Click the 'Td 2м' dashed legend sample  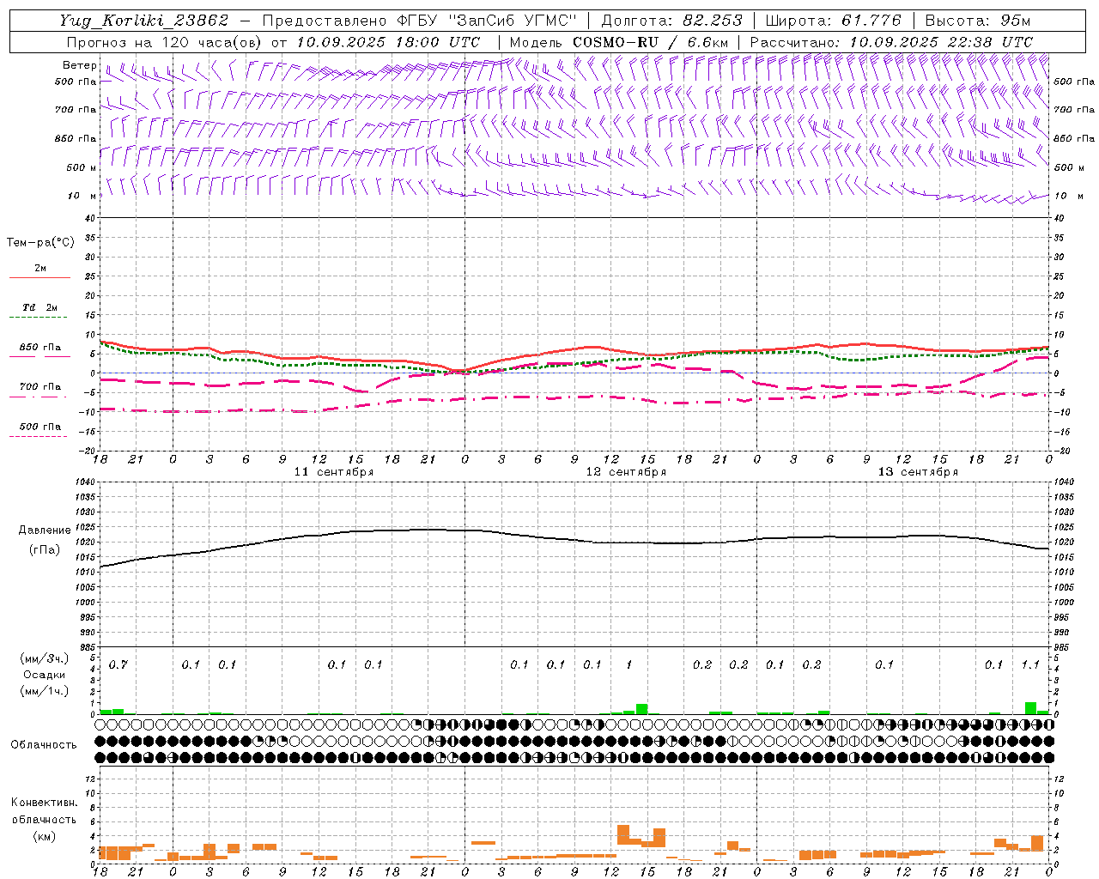pyautogui.click(x=38, y=318)
